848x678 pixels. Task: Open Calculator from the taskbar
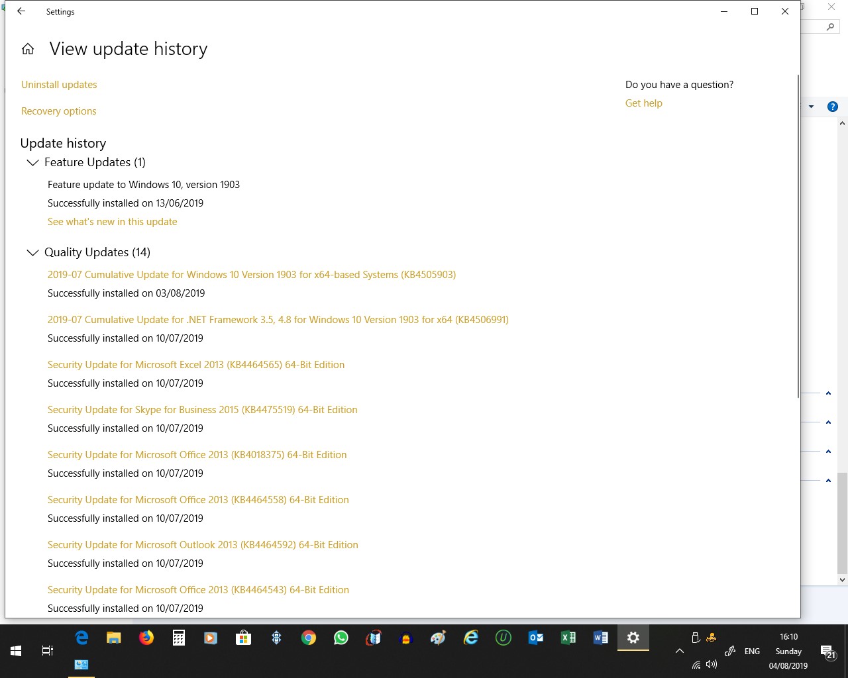click(179, 638)
